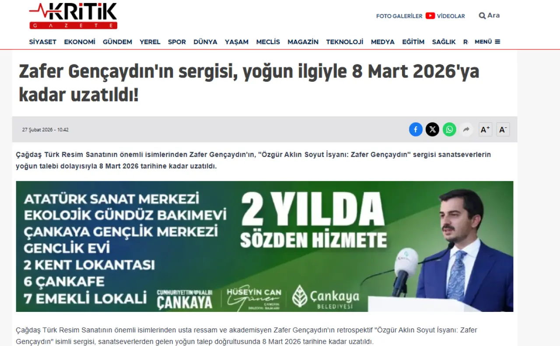Share article on Facebook
560x346 pixels.
(416, 129)
